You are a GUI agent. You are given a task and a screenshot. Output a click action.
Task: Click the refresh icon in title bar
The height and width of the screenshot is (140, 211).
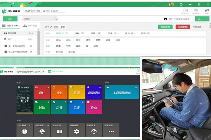(x=181, y=4)
